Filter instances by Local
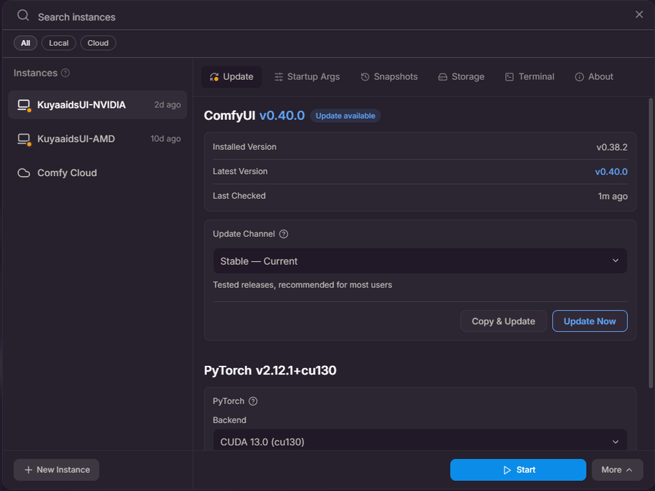Viewport: 655px width, 491px height. pyautogui.click(x=58, y=43)
